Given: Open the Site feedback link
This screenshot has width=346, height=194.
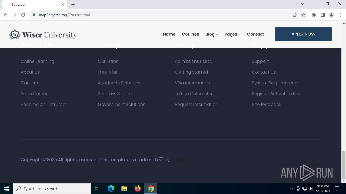Looking at the screenshot, I should 267,105.
